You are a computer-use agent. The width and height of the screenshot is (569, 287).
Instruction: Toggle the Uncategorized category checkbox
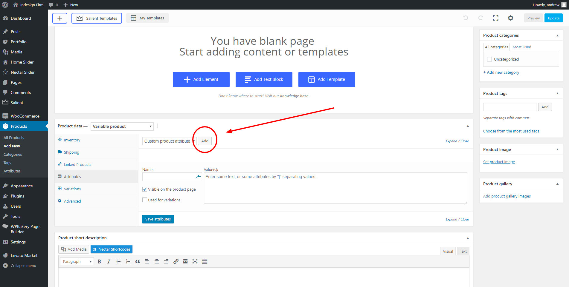(x=489, y=59)
